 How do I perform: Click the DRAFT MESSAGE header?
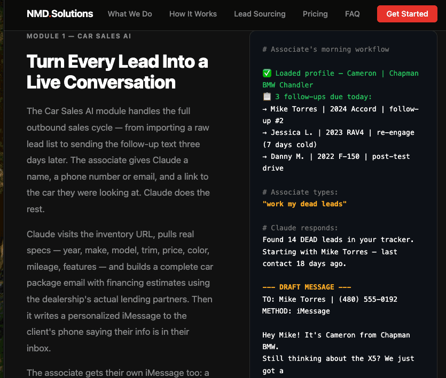click(306, 287)
